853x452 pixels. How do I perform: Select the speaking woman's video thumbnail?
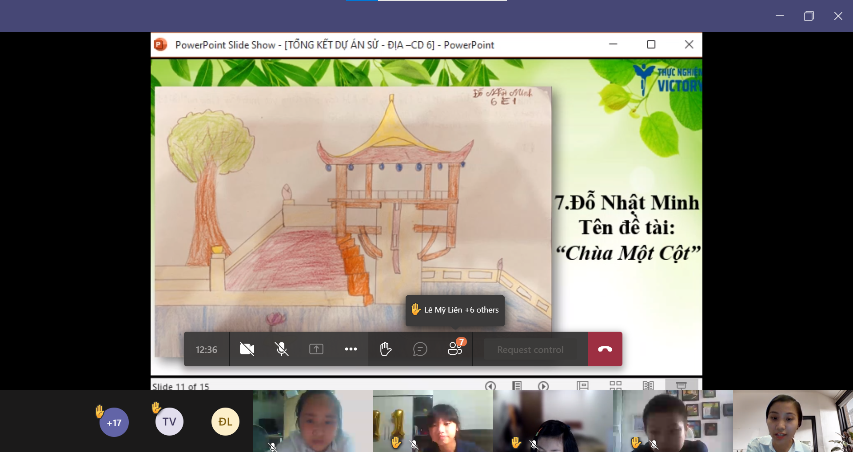tap(793, 421)
